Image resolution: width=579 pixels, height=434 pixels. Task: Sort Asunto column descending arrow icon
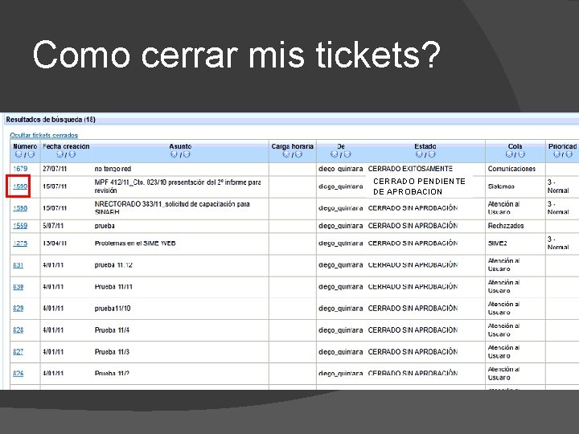(187, 154)
